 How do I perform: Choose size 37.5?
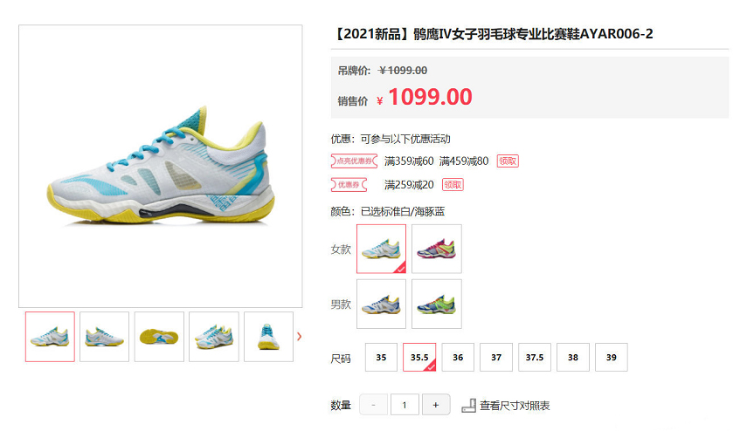[x=535, y=357]
